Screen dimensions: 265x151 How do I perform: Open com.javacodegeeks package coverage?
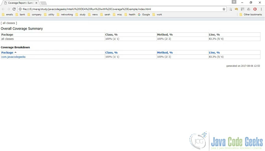pyautogui.click(x=13, y=57)
